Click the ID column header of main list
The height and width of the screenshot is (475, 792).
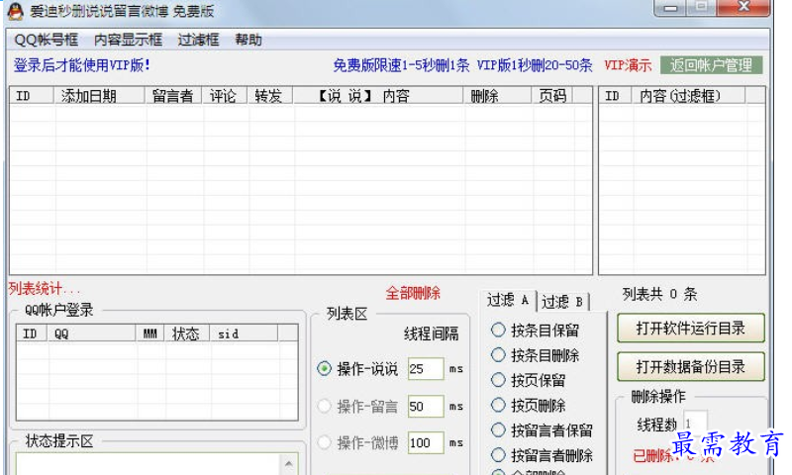pyautogui.click(x=32, y=95)
